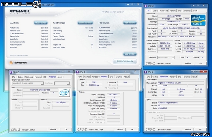The height and width of the screenshot is (137, 212).
Task: Click Validate in the Mainboard window
Action: point(188,129)
